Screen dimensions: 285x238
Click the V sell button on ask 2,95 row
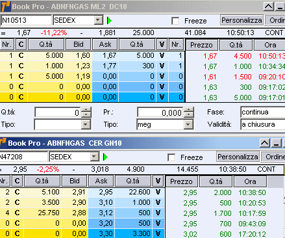click(158, 192)
